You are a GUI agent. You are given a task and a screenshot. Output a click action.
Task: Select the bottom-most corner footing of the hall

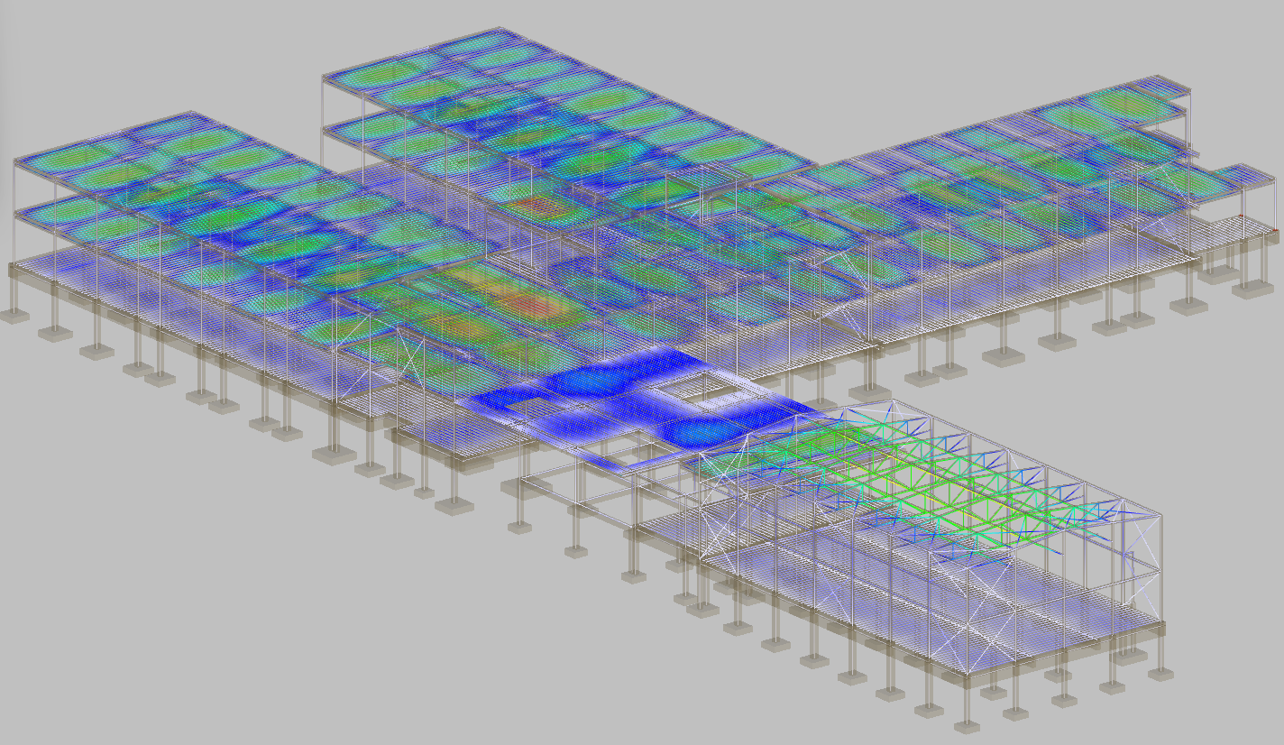(x=968, y=724)
